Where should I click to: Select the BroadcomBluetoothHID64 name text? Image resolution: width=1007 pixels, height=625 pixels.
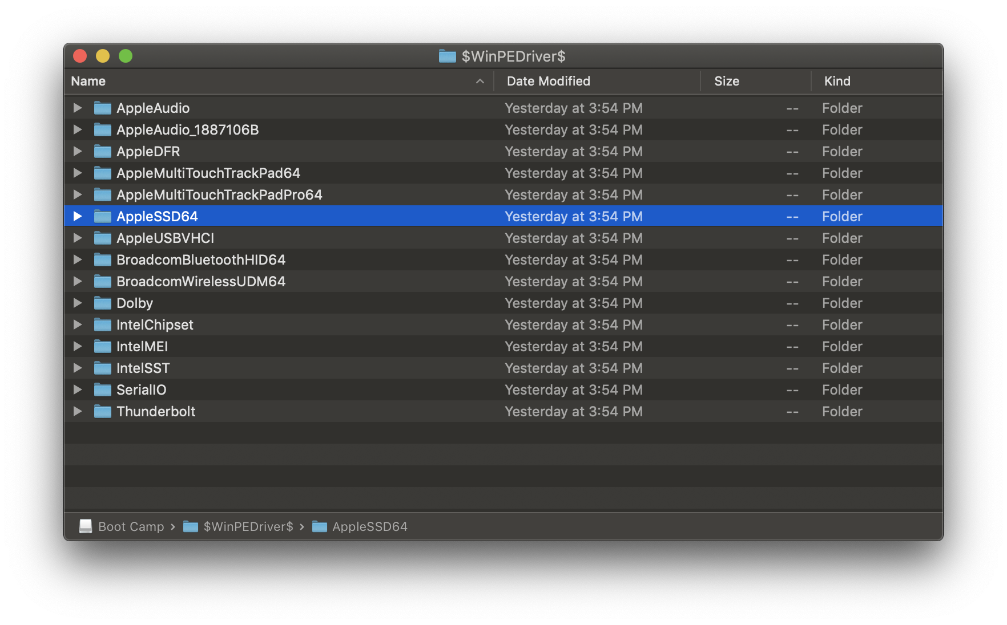click(x=201, y=259)
